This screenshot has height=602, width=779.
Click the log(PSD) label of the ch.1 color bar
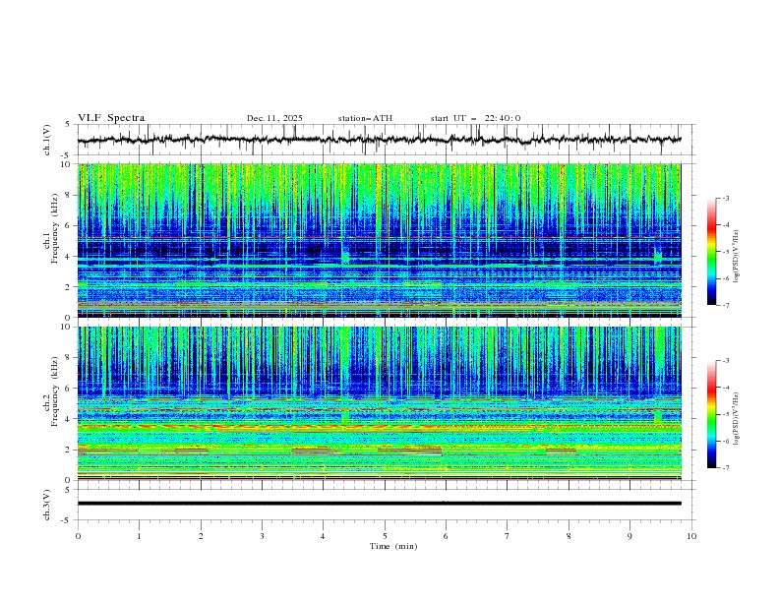736,257
